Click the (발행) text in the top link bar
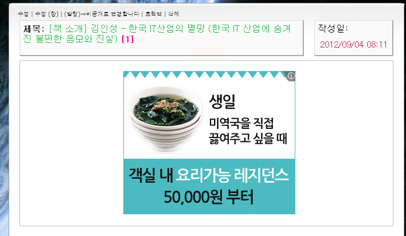 coord(72,14)
